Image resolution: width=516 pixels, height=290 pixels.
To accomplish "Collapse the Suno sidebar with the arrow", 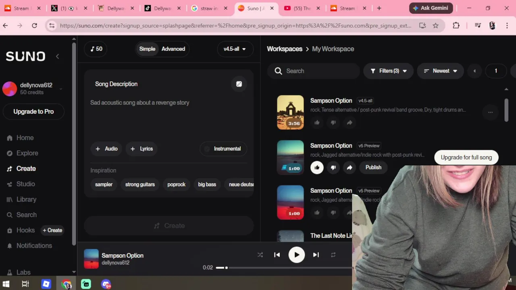I will click(x=57, y=56).
